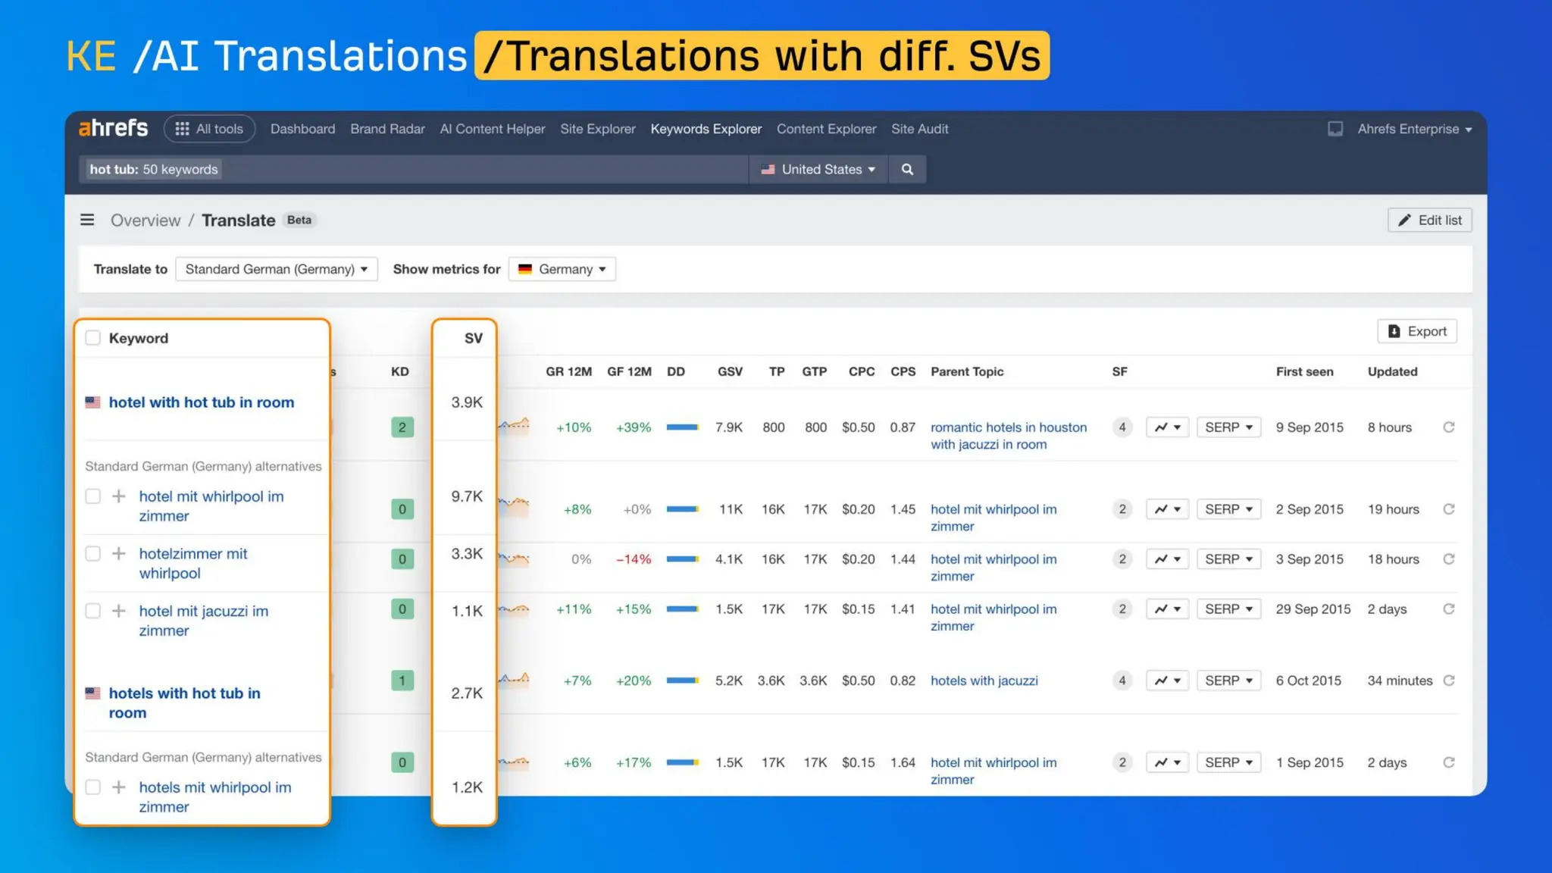1552x873 pixels.
Task: Refresh the row updated 18 hours ago
Action: tap(1449, 559)
